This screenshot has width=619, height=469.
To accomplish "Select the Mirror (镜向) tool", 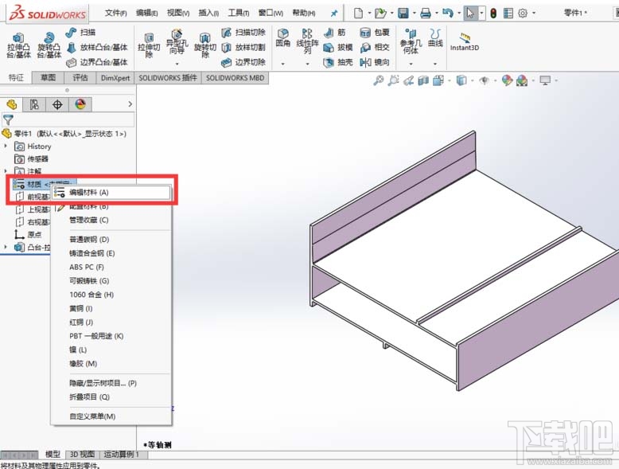I will [375, 62].
